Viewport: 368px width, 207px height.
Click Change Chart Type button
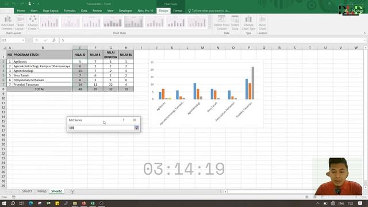(248, 23)
